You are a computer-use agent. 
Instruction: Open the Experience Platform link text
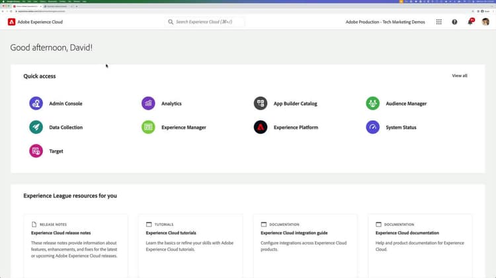pyautogui.click(x=296, y=127)
